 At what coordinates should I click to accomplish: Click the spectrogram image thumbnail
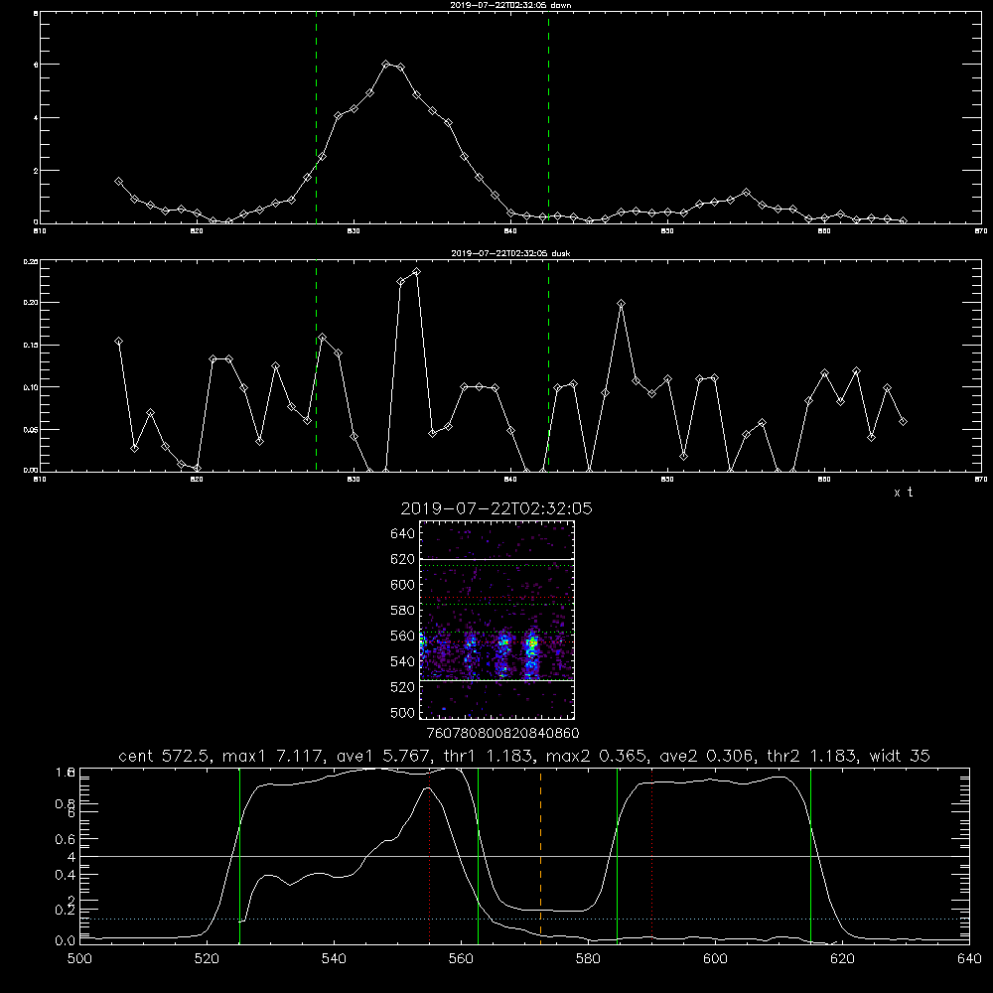pyautogui.click(x=496, y=620)
